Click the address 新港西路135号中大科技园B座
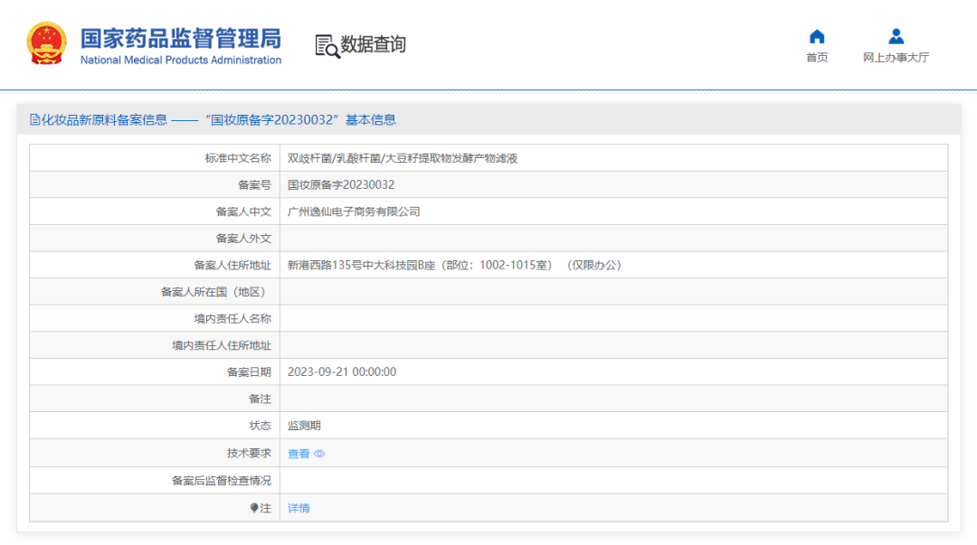977x545 pixels. [361, 266]
